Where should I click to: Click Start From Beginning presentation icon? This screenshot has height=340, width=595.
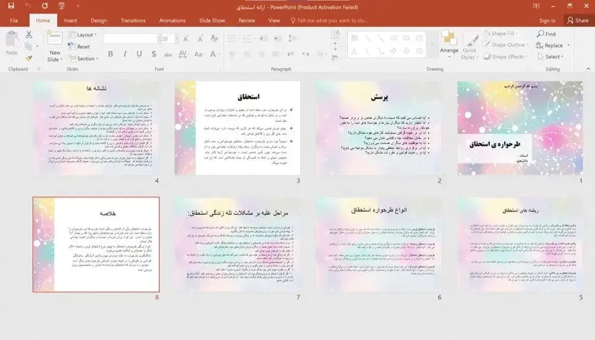(x=61, y=6)
